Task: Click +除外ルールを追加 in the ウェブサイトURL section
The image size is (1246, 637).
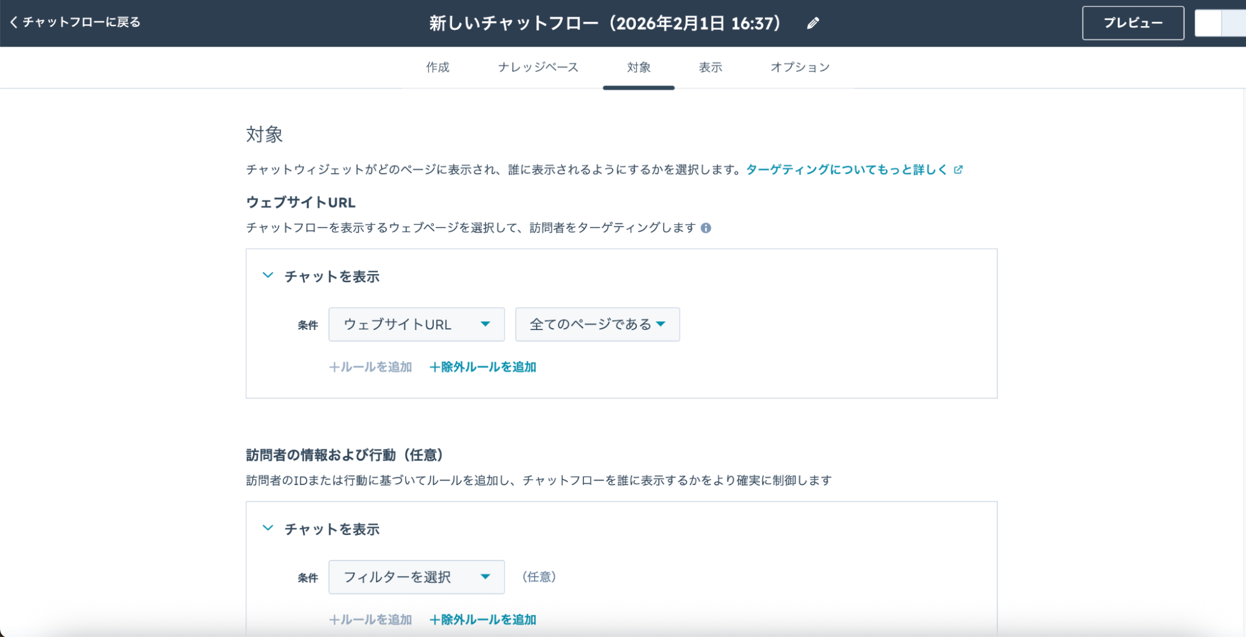Action: point(483,367)
